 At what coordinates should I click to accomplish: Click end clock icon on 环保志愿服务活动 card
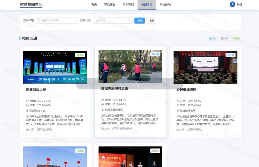[x=102, y=104]
